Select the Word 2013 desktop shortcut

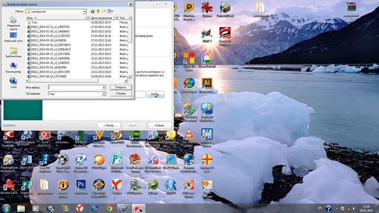[27, 162]
